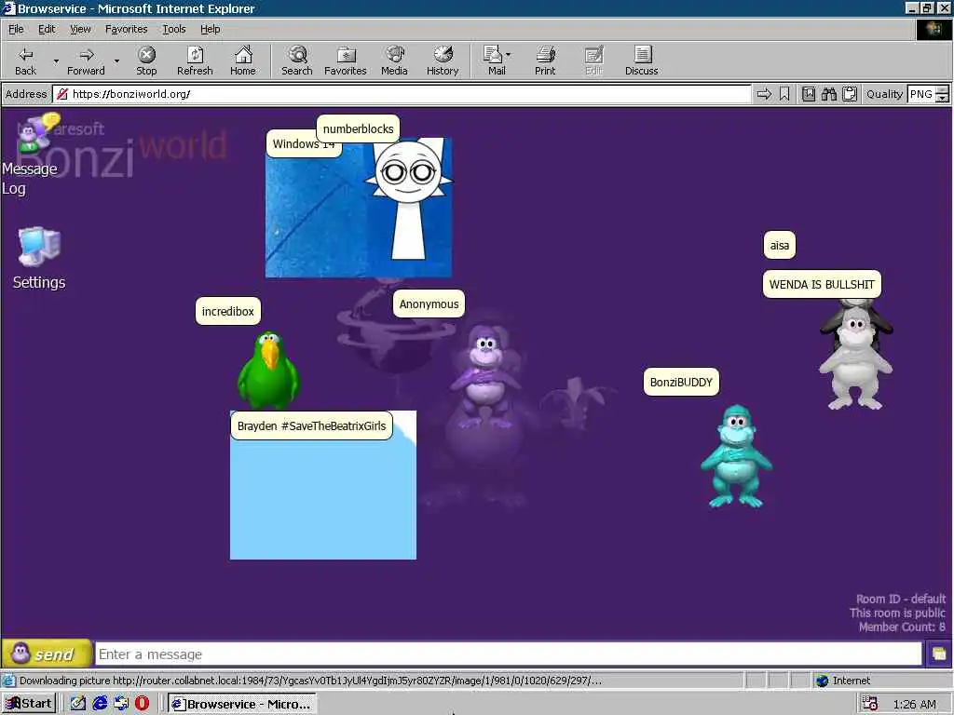Open the Search pane icon

(x=297, y=61)
